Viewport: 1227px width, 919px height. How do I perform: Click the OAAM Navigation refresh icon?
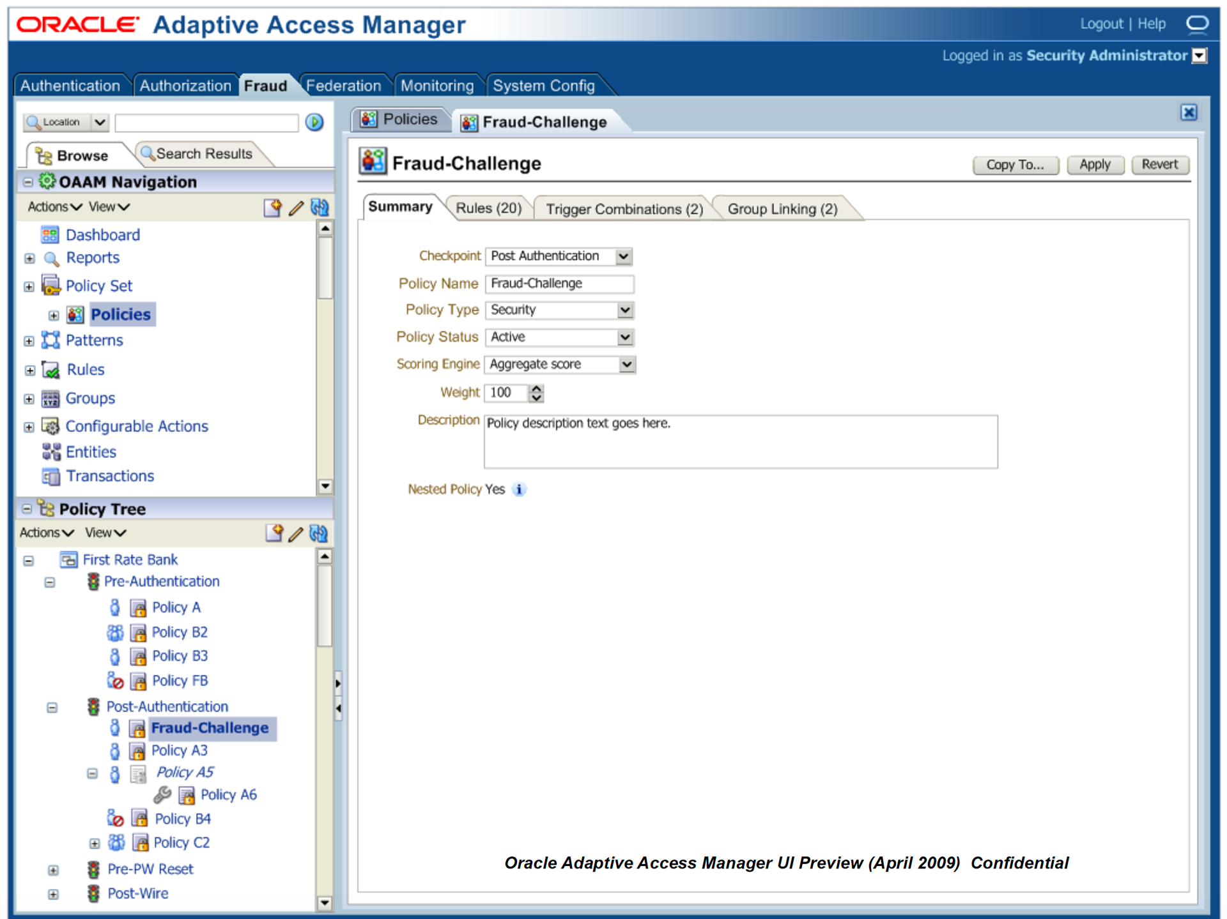click(x=320, y=208)
